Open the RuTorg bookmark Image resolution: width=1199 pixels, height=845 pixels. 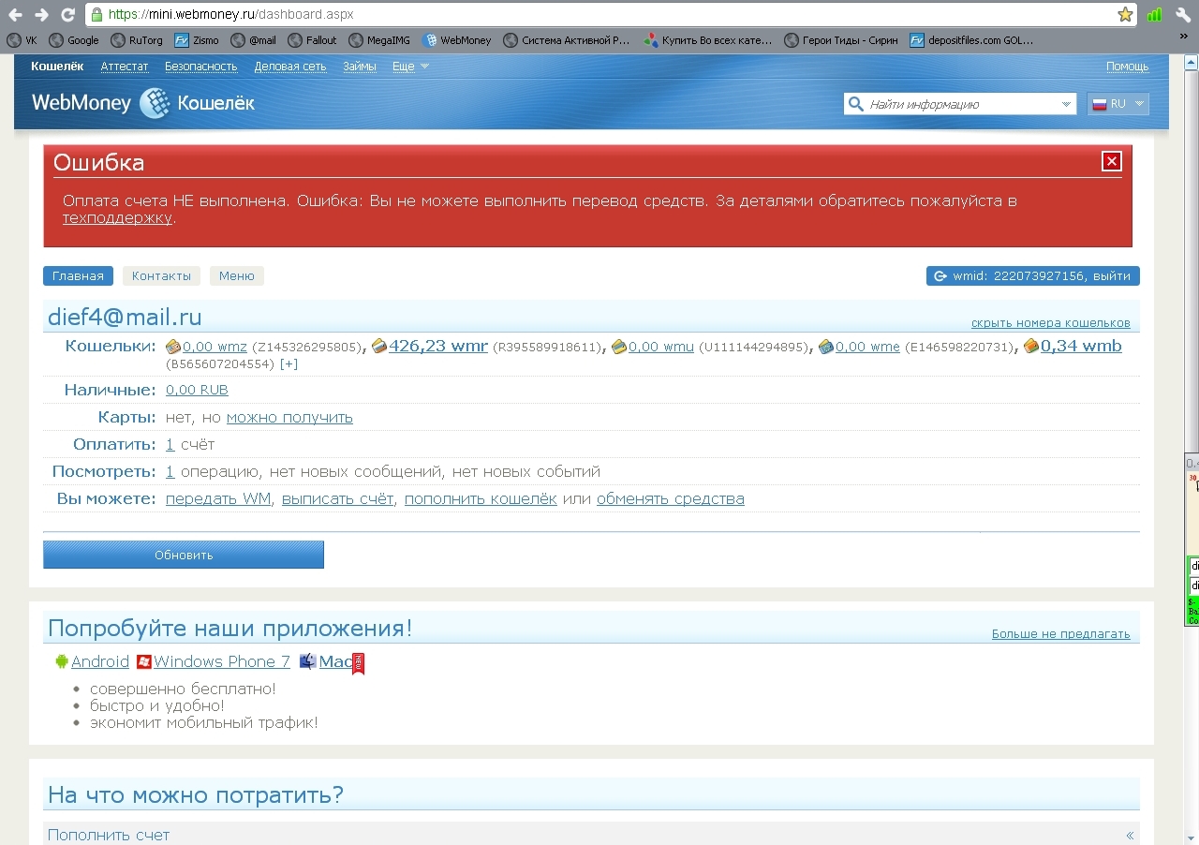point(137,40)
